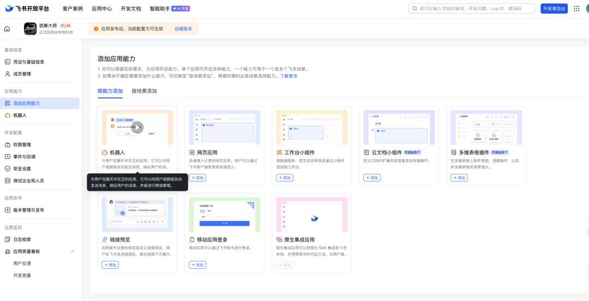Click the 工作台小组件 preview thumbnail
The width and height of the screenshot is (589, 301).
point(312,128)
